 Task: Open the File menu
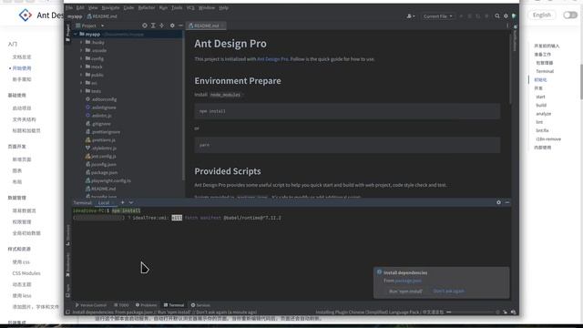(x=69, y=7)
